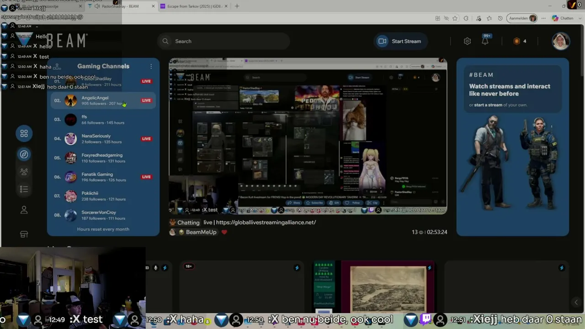Open the dashboard grid icon in sidebar
585x329 pixels.
tap(24, 133)
